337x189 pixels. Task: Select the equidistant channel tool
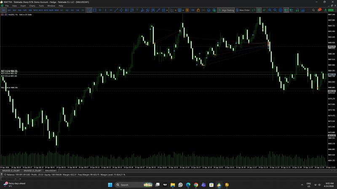pyautogui.click(x=121, y=10)
